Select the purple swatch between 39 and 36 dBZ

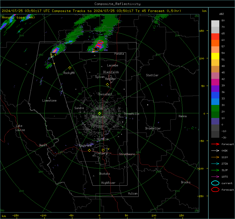tap(215, 89)
